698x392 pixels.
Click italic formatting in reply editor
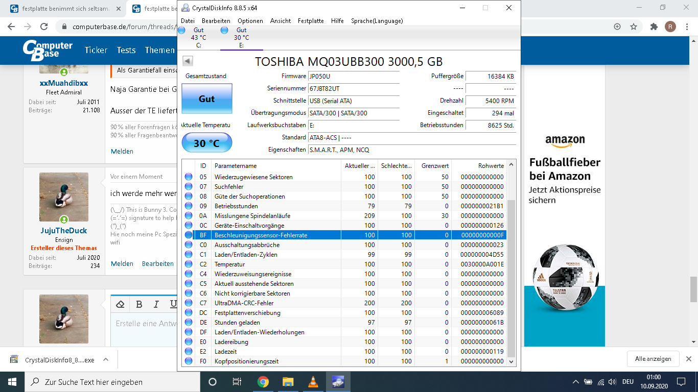coord(156,304)
